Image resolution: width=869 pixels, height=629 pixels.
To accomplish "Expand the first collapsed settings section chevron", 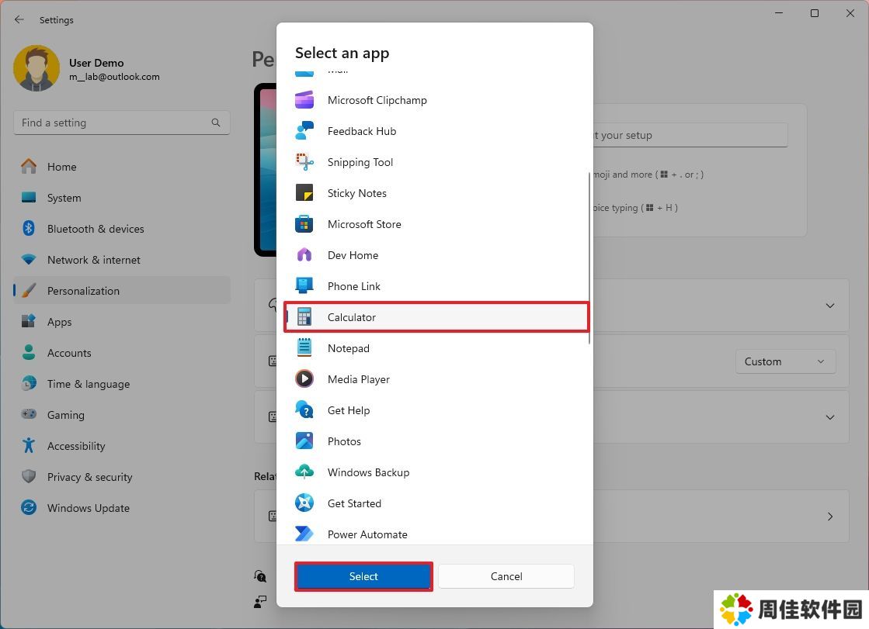I will tap(829, 306).
